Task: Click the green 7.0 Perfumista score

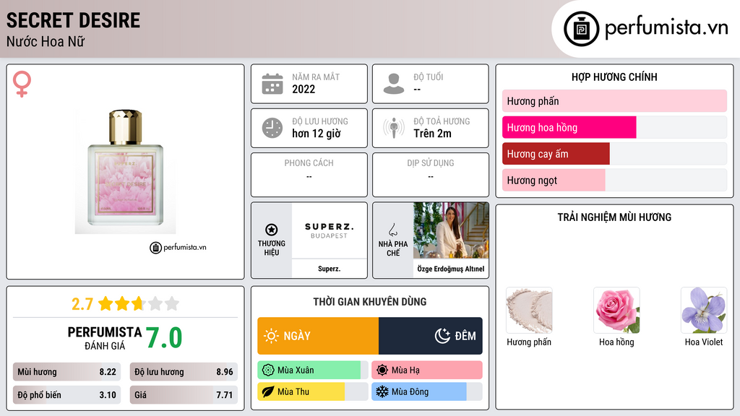Action: tap(164, 338)
